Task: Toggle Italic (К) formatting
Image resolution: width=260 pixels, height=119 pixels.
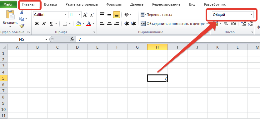Action: point(44,24)
